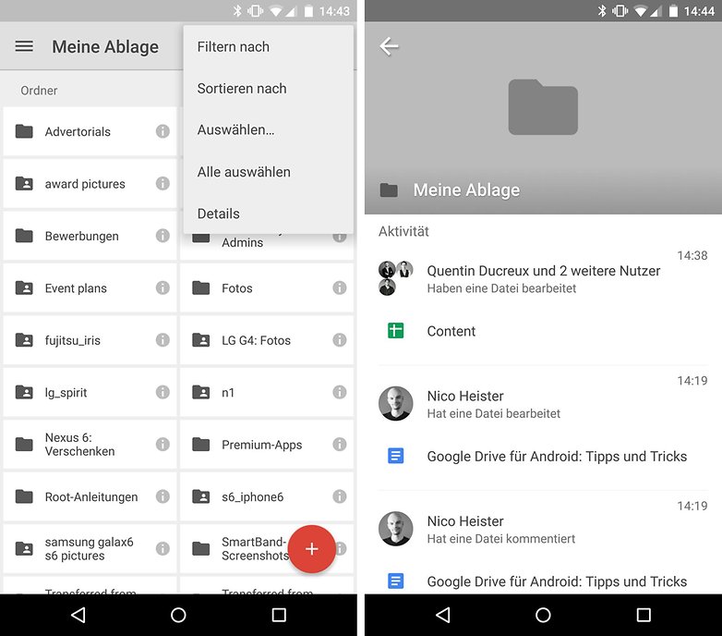Open the LG G4: Fotos folder
The height and width of the screenshot is (636, 722).
tap(267, 340)
